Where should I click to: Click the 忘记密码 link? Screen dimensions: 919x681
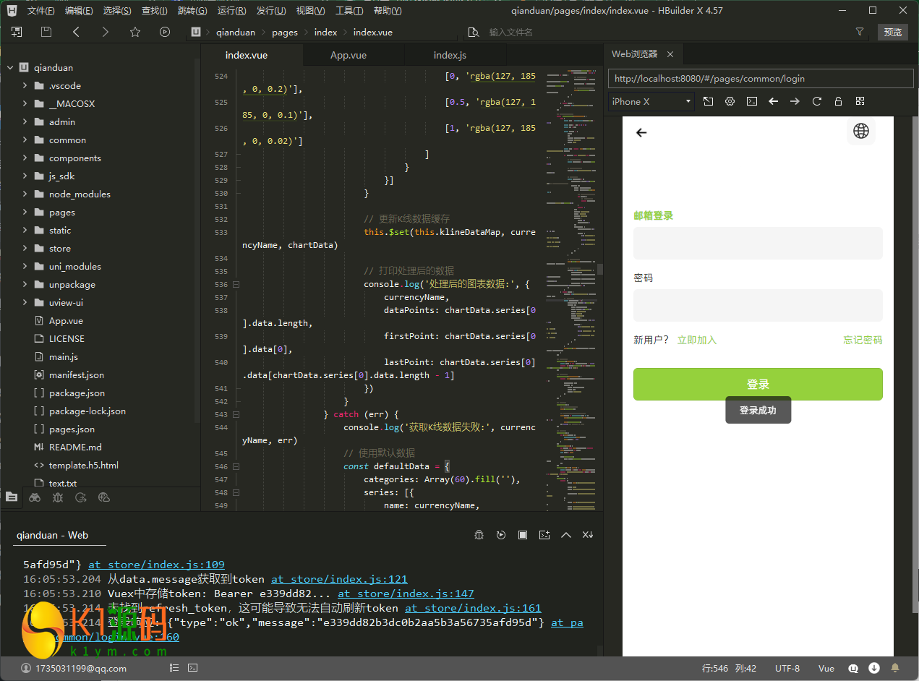pyautogui.click(x=862, y=340)
